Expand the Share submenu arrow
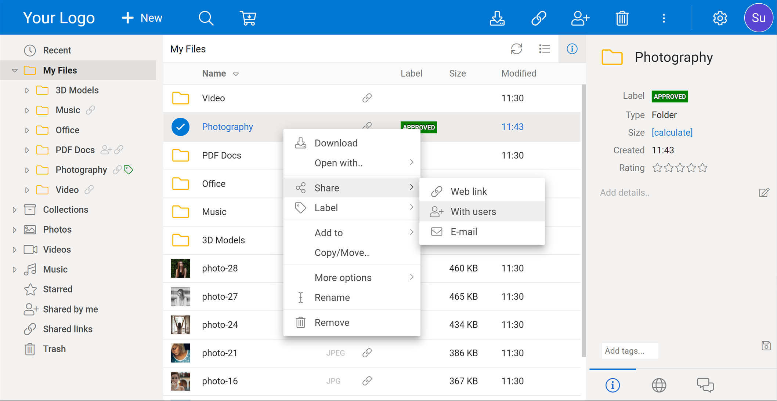Viewport: 777px width, 401px height. tap(412, 188)
